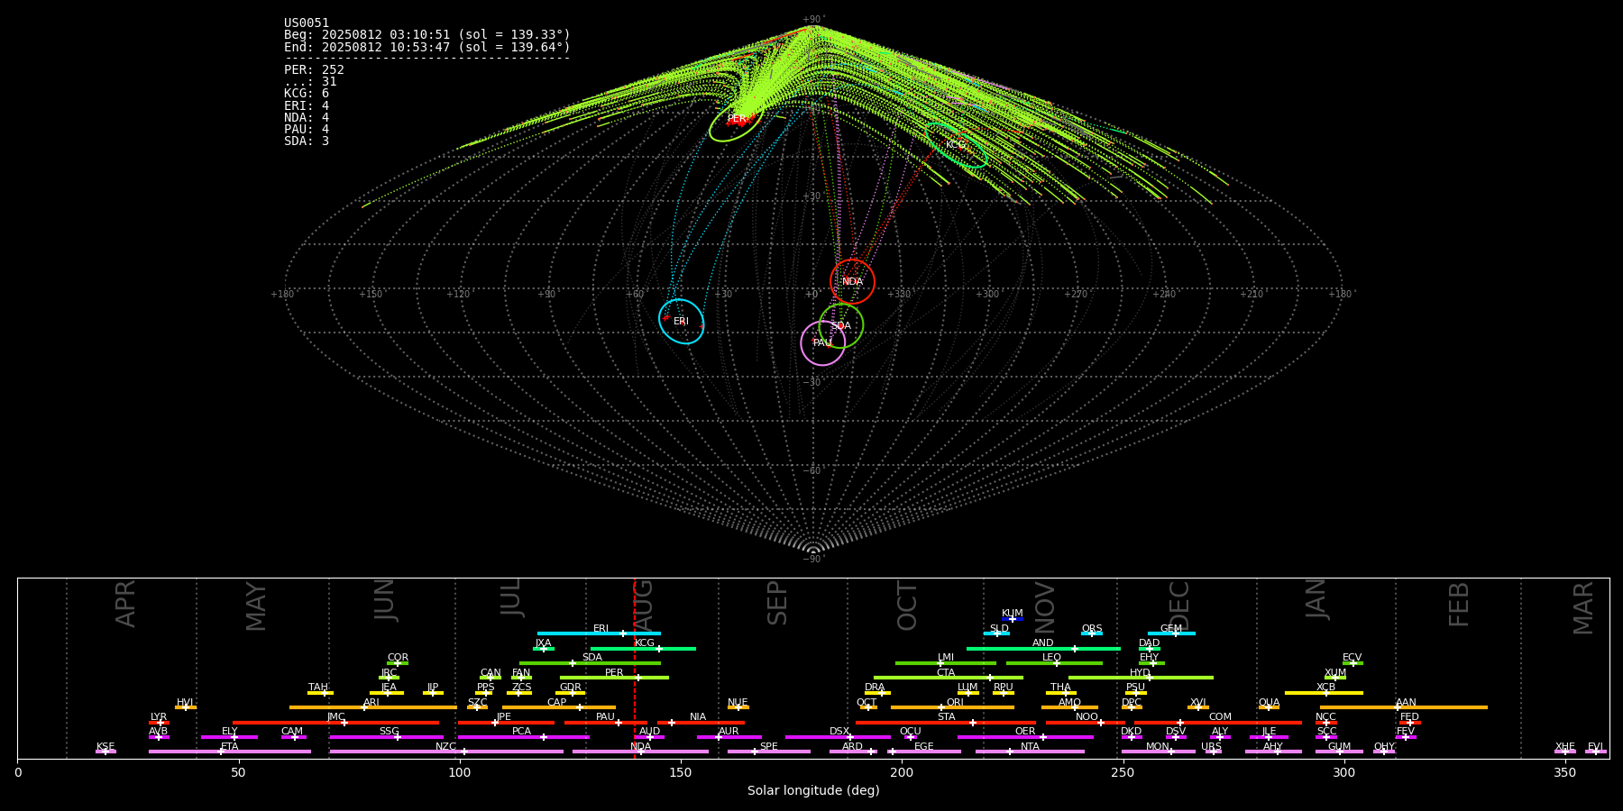1623x811 pixels.
Task: Click the '150' tick on solar longitude axis
Action: tap(681, 772)
